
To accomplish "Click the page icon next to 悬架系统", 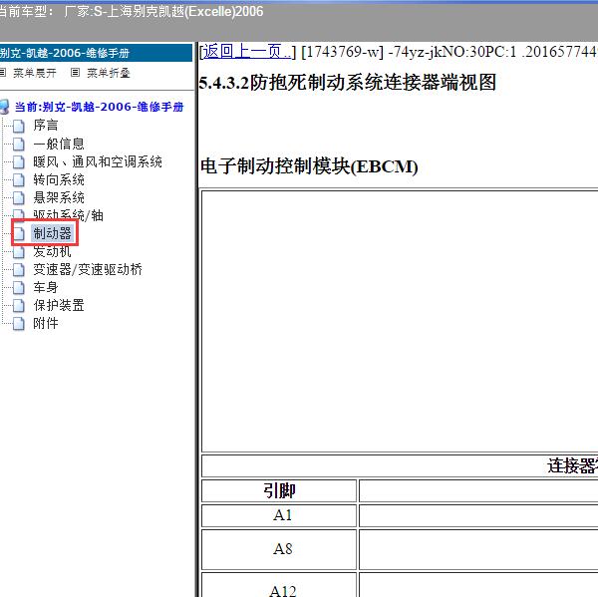I will [x=18, y=197].
